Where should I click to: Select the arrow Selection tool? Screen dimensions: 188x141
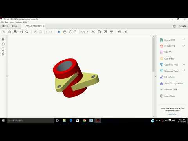tap(59, 32)
